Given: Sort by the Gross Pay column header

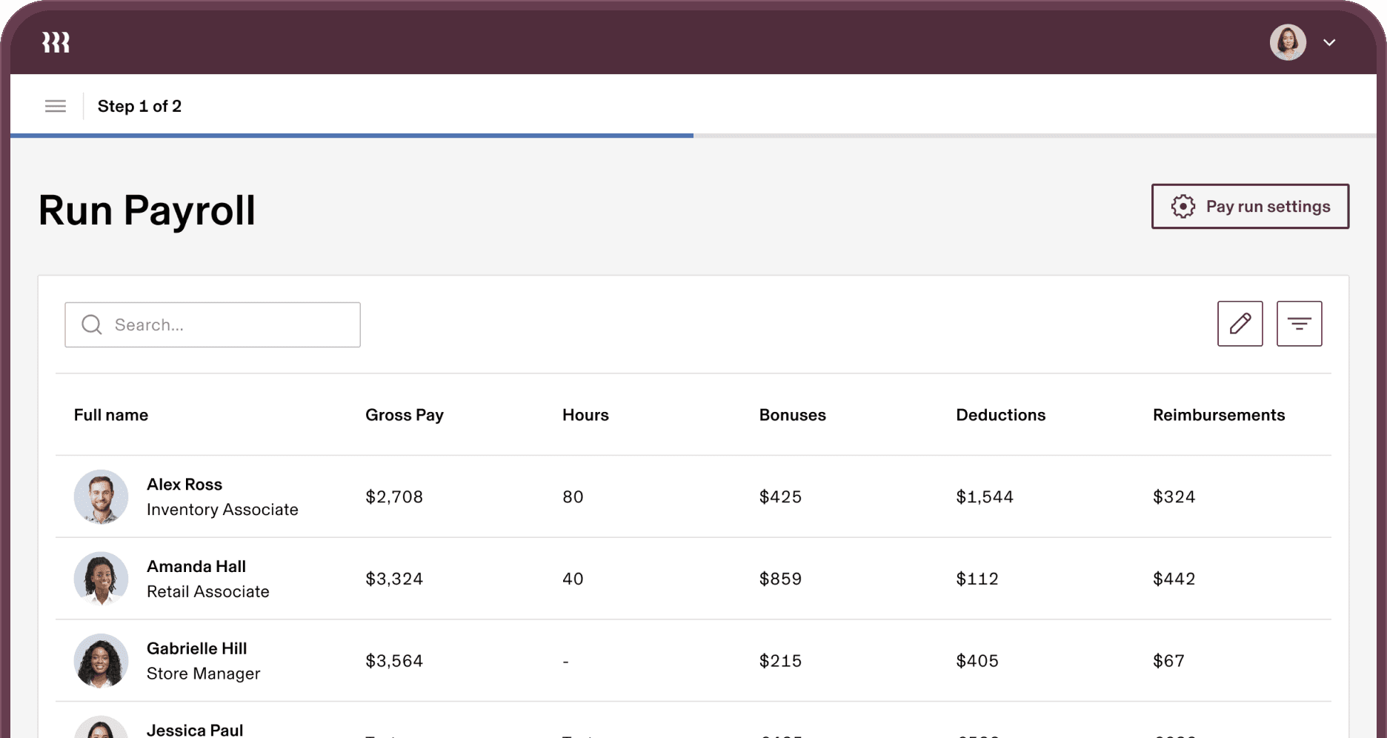Looking at the screenshot, I should [x=404, y=415].
